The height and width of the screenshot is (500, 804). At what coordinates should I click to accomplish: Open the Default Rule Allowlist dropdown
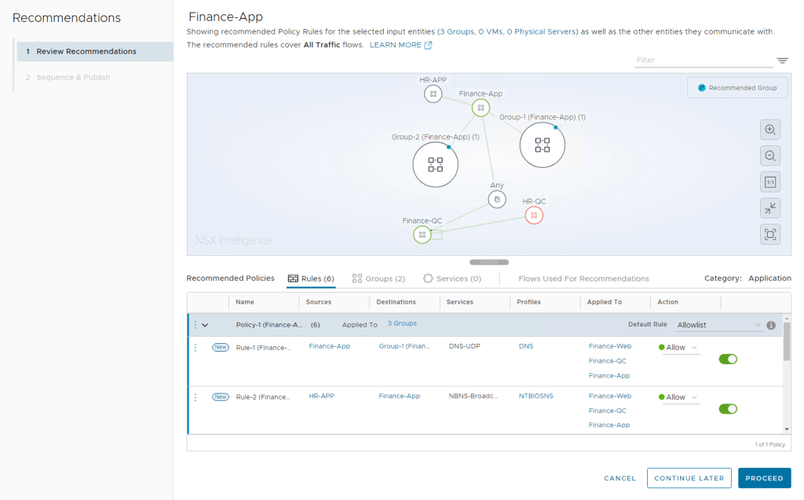pyautogui.click(x=718, y=325)
